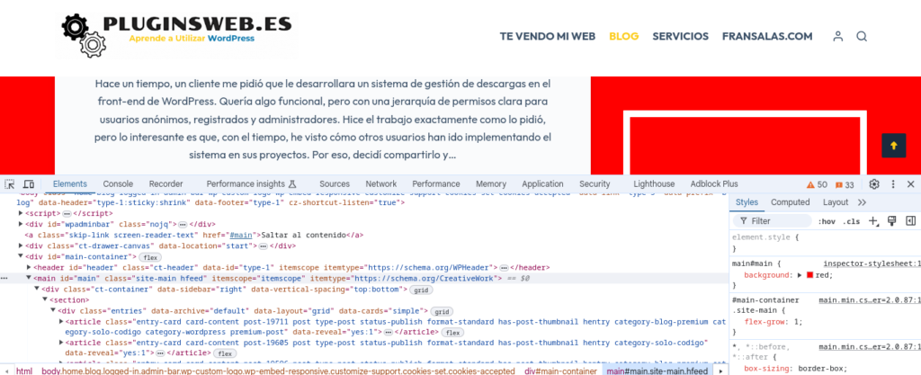Click the Performance insights flask icon
The image size is (921, 375).
(x=292, y=184)
